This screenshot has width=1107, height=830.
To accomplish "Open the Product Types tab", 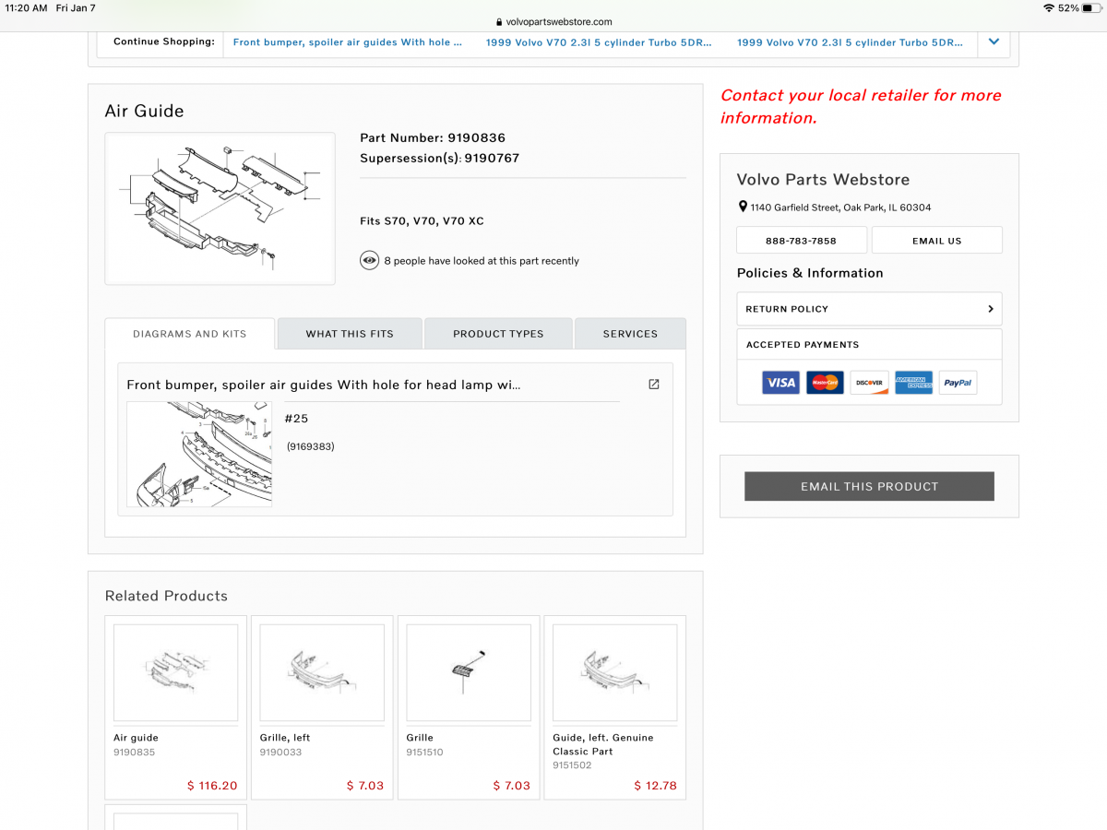I will (498, 334).
